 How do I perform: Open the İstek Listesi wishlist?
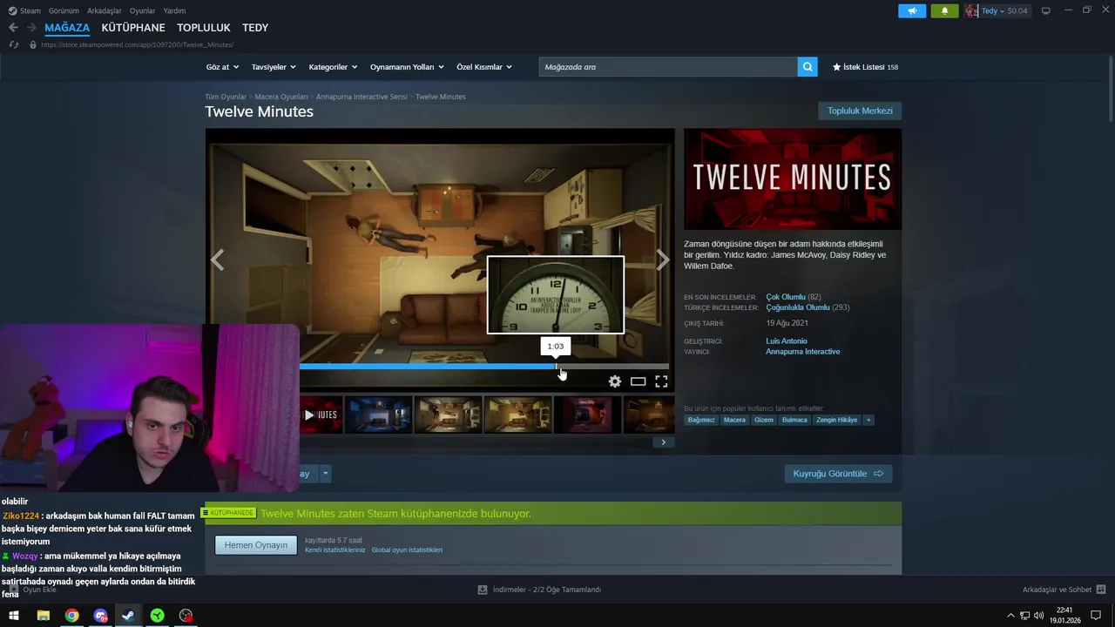[x=865, y=67]
